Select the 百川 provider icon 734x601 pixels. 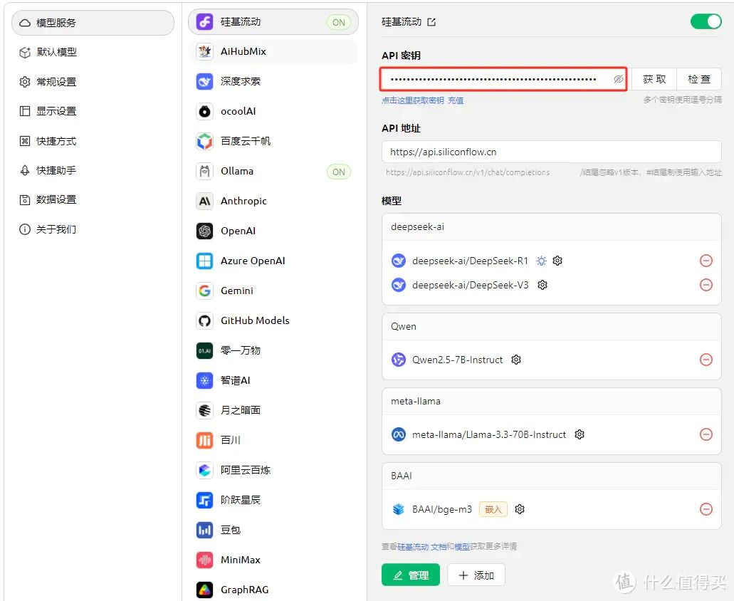click(x=204, y=441)
